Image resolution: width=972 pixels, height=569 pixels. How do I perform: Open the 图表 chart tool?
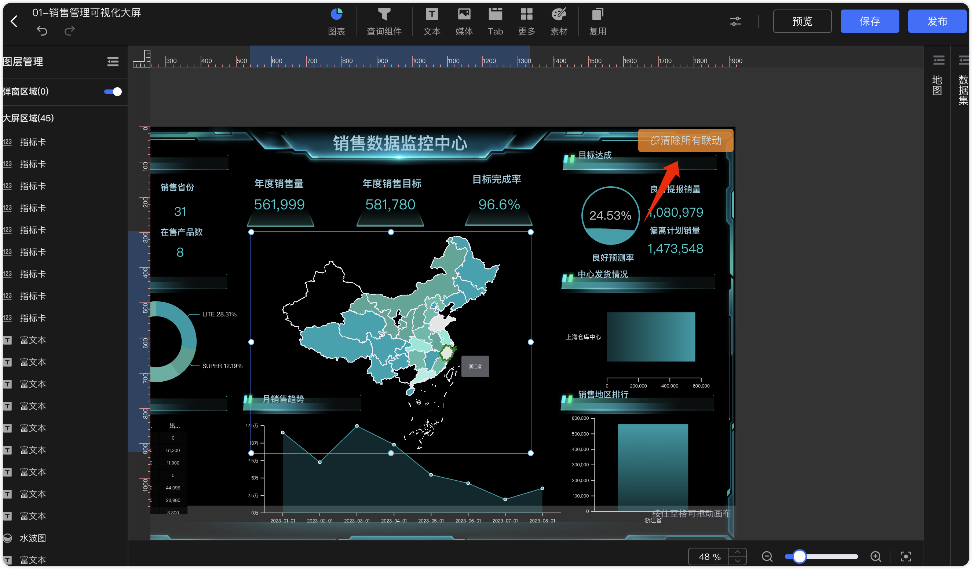pyautogui.click(x=336, y=22)
